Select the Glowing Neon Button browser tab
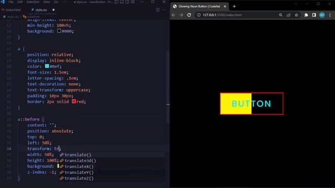The height and width of the screenshot is (188, 335). 199,6
